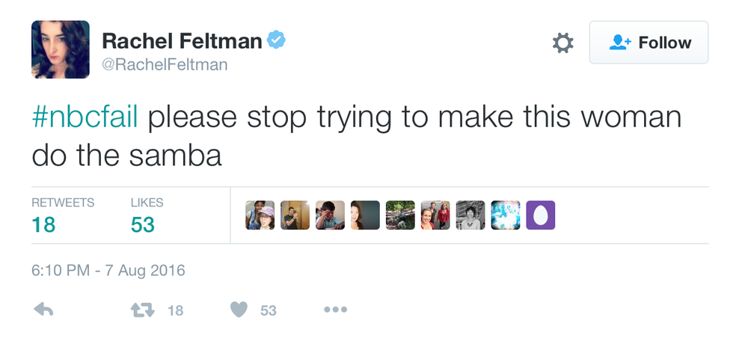Image resolution: width=733 pixels, height=353 pixels.
Task: Click Rachel Feltman's profile photo
Action: 61,49
